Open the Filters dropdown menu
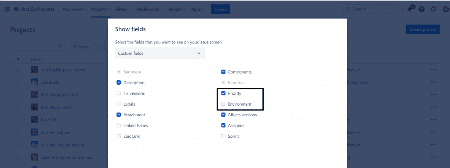 123,9
